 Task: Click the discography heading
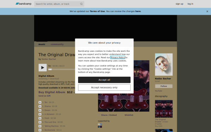point(161,96)
